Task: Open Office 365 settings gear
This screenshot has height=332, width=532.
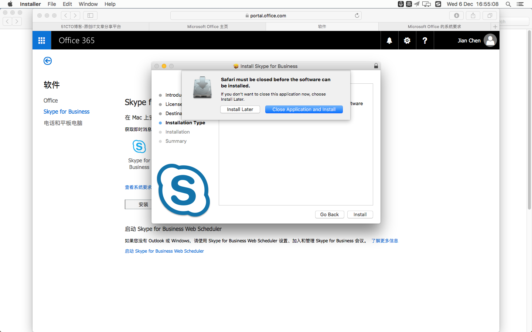Action: 407,41
